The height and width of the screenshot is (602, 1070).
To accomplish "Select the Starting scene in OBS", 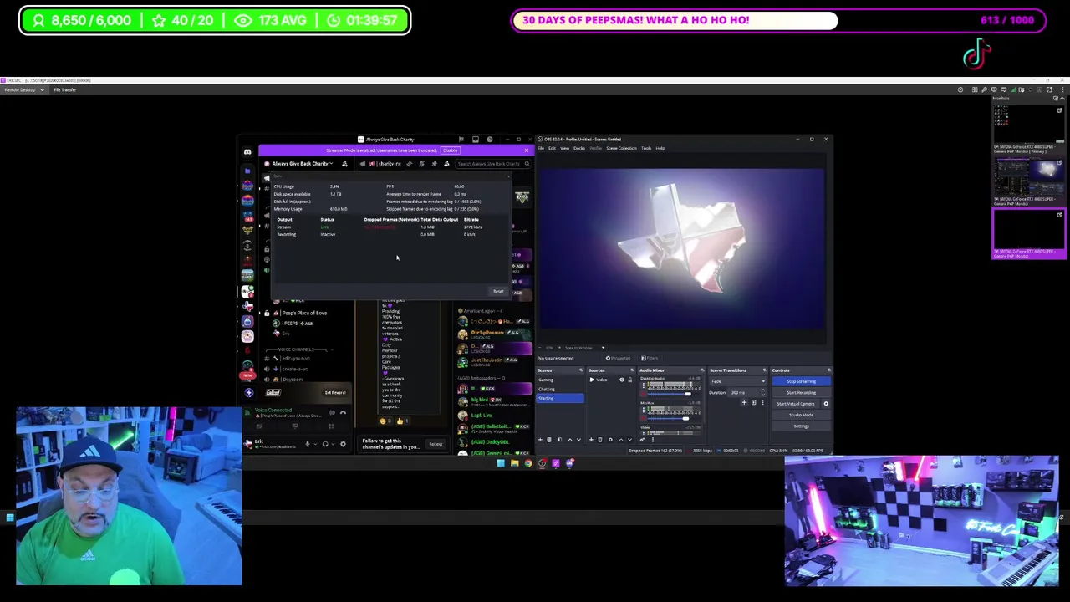I will coord(560,398).
